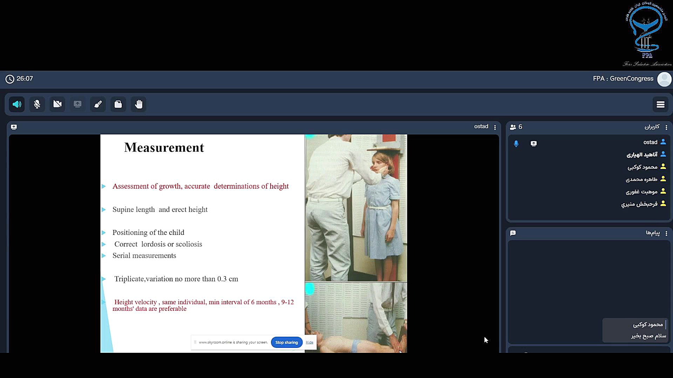Click ostad's microphone status icon

(x=516, y=143)
